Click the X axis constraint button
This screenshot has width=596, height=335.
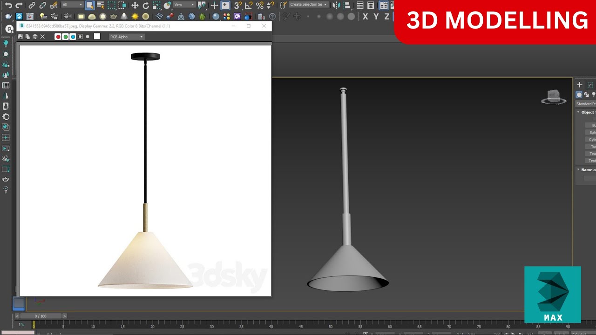click(365, 16)
